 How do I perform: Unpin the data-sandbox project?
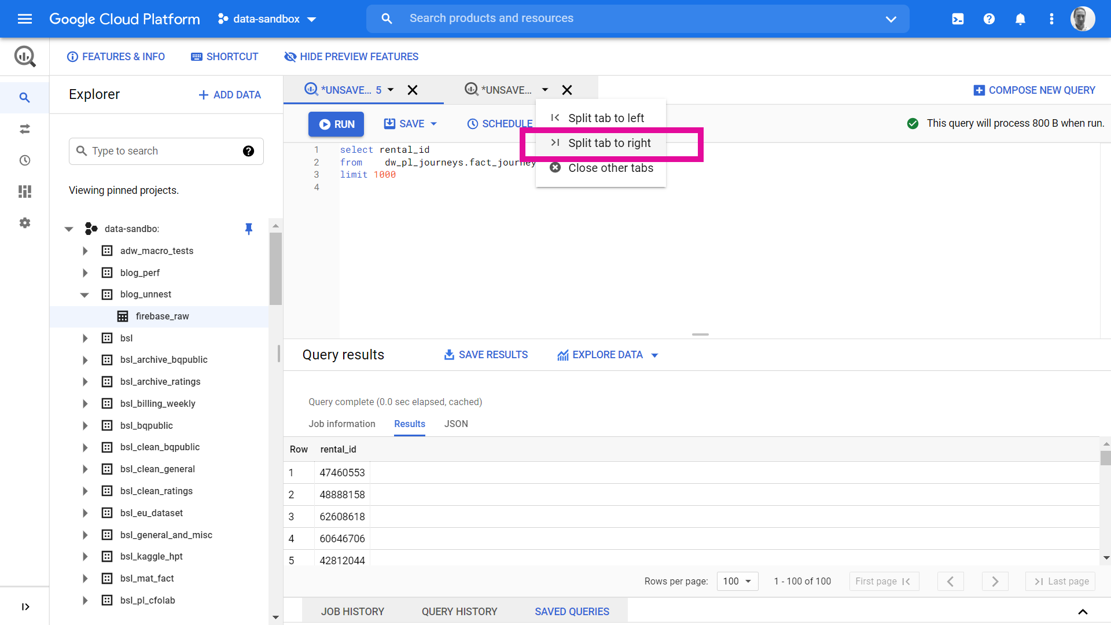pos(249,229)
